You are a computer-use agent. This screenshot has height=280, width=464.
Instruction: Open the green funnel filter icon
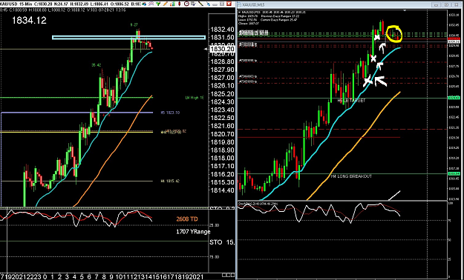coord(158,4)
